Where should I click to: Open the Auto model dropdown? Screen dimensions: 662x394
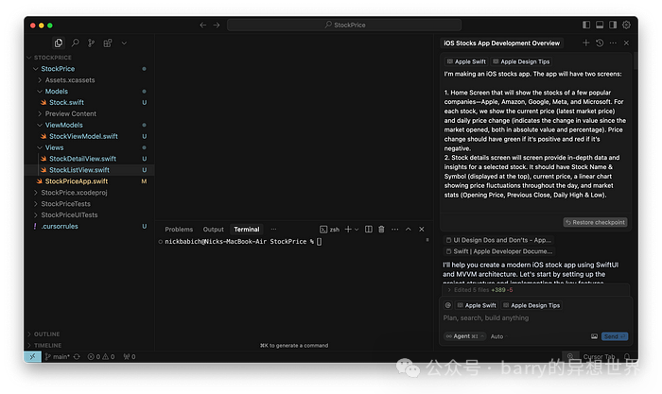click(498, 336)
